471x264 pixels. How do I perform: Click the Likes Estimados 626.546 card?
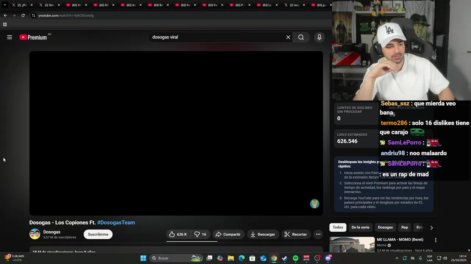(356, 138)
